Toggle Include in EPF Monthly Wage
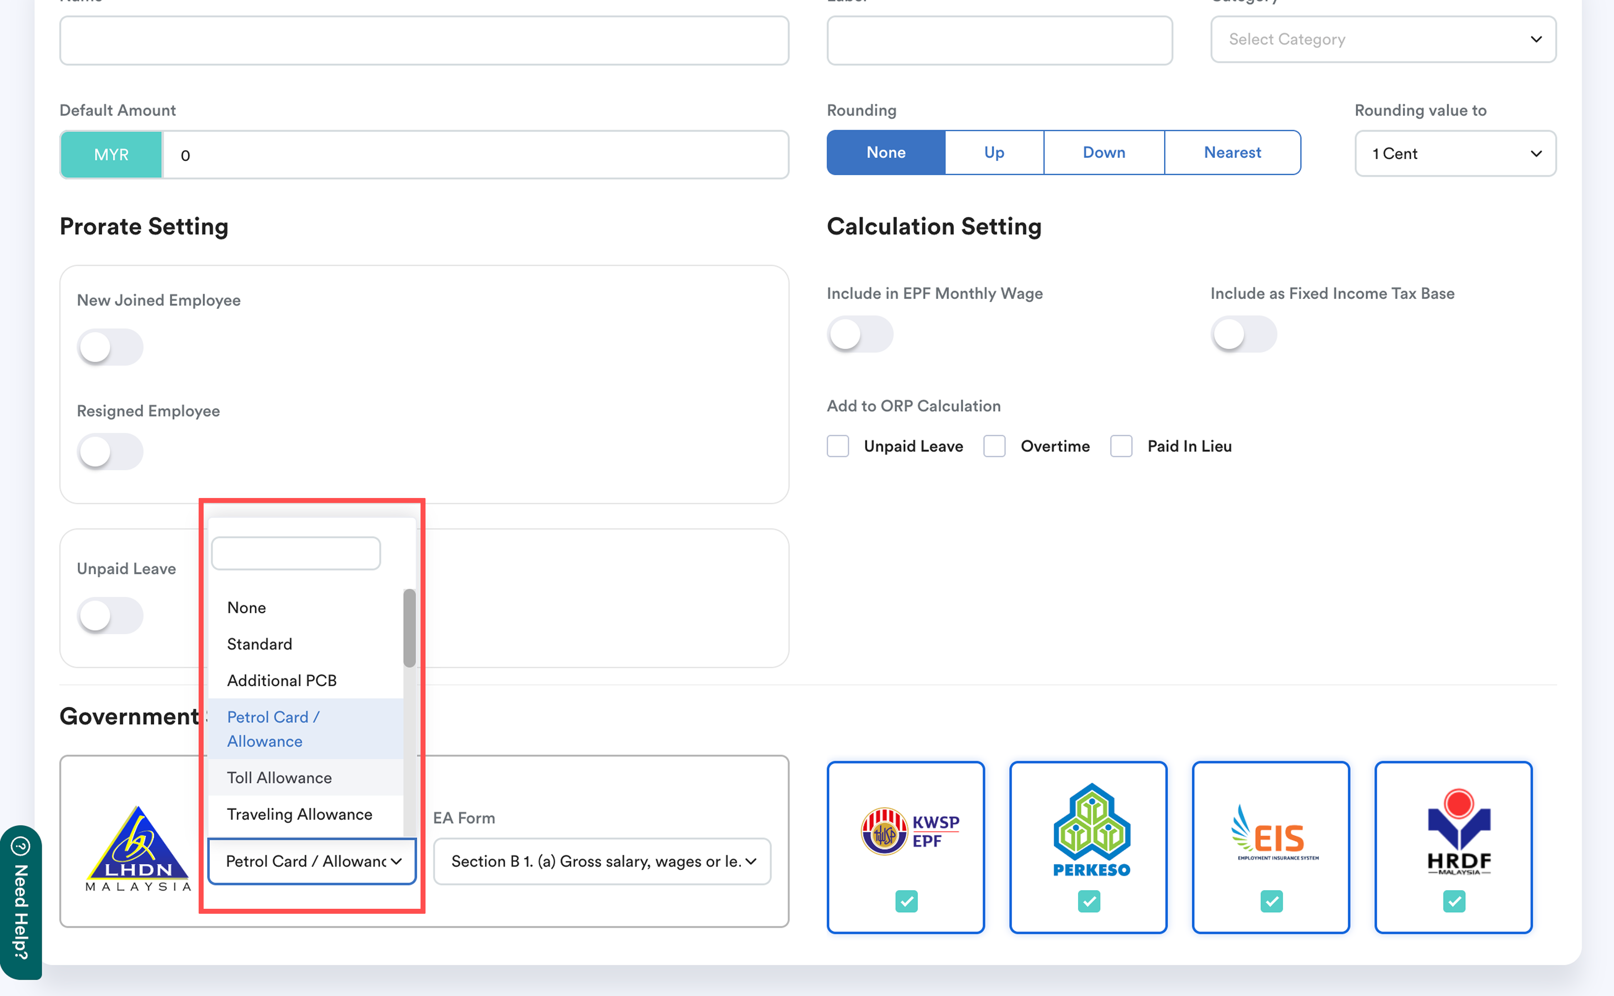 [859, 334]
